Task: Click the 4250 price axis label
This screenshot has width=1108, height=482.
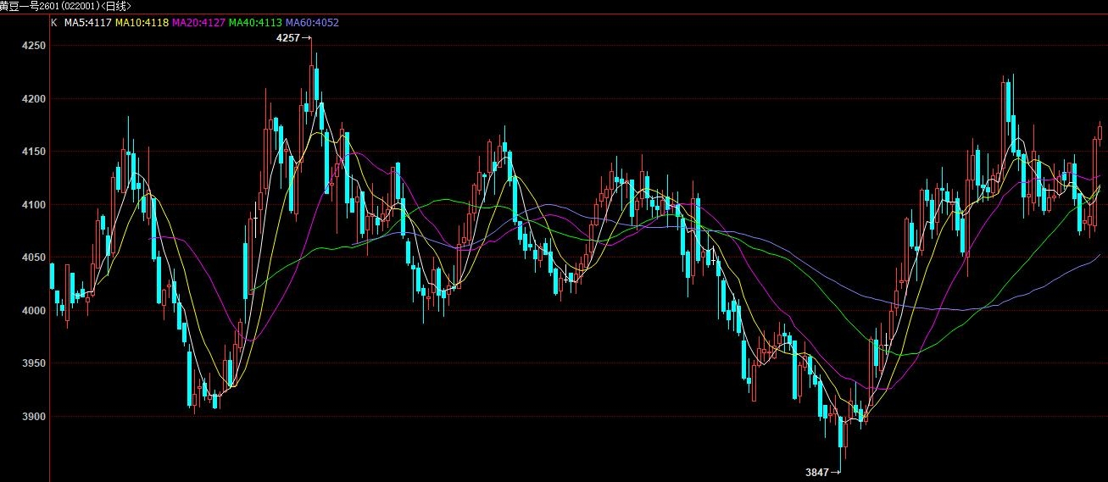Action: 34,47
